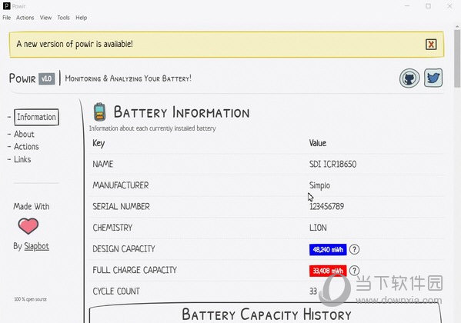
Task: Open the Tools menu
Action: (63, 18)
